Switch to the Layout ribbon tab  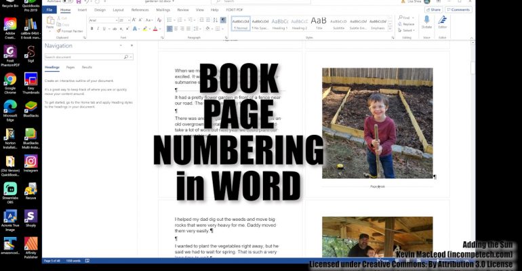pyautogui.click(x=118, y=10)
